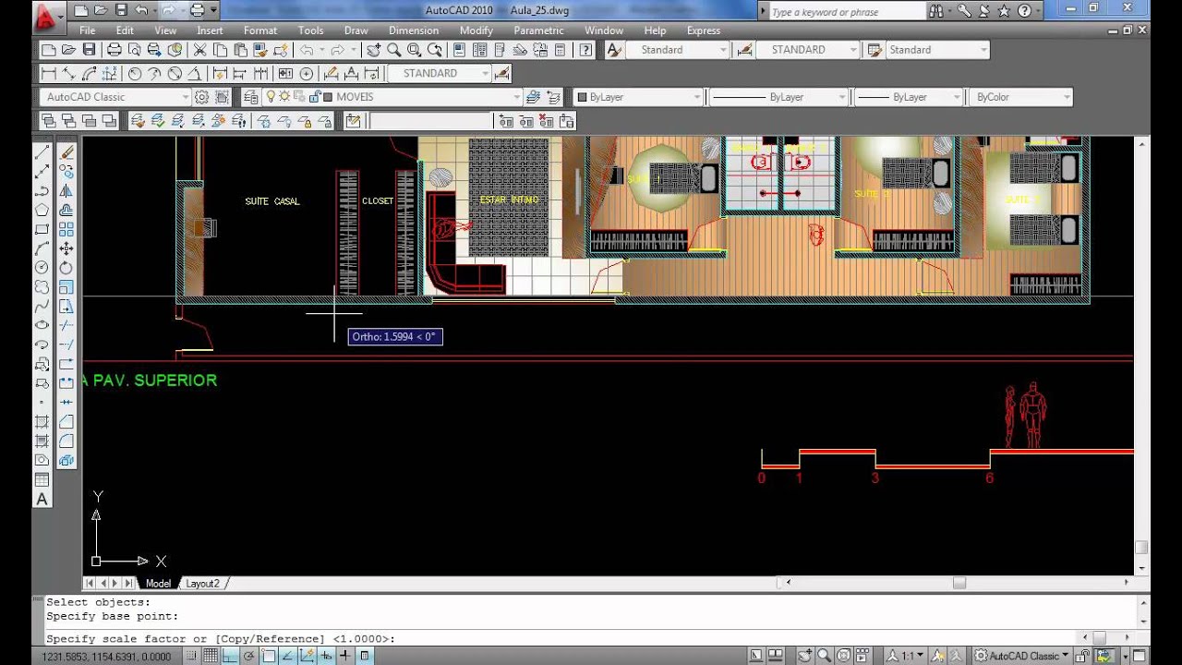Toggle MOVEIS layer lightbulb on/off
The height and width of the screenshot is (665, 1182).
click(271, 97)
